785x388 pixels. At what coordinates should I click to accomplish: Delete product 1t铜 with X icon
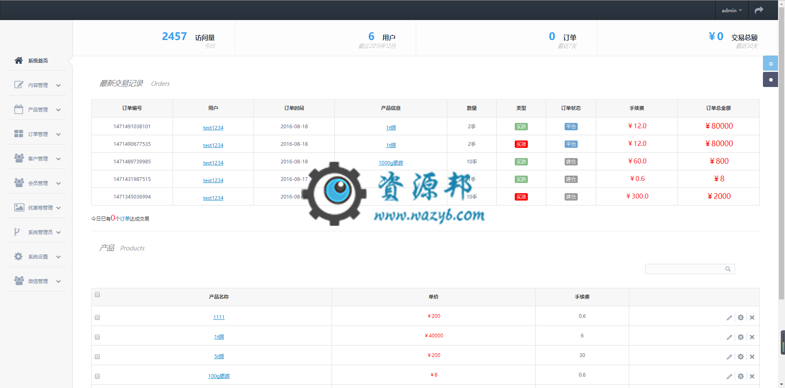tap(752, 337)
